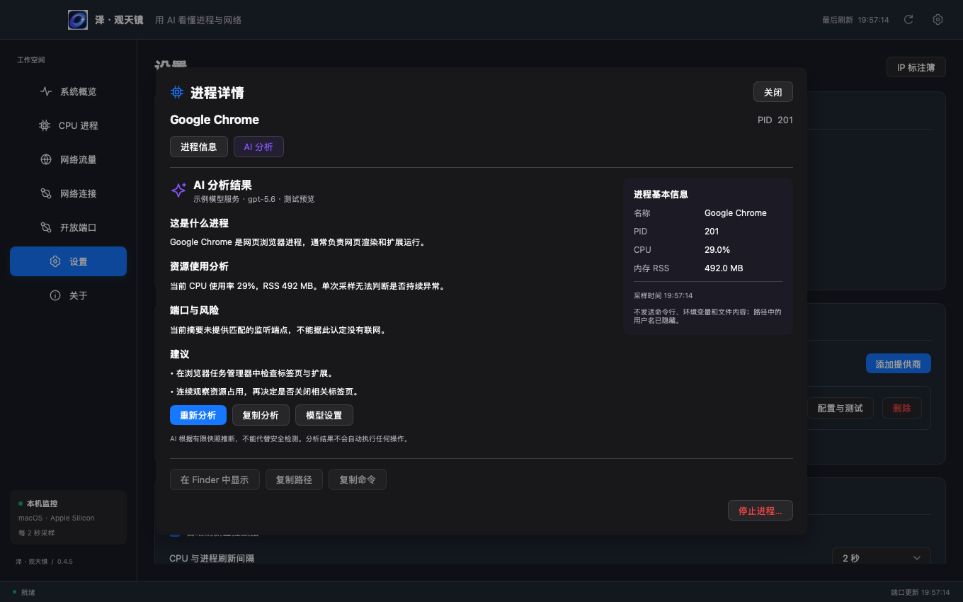Open the settings gear icon in the header

click(938, 20)
